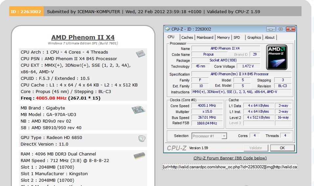Click the Package value Socket AM3 (938)
Screen dimensions: 314x186
(226, 60)
